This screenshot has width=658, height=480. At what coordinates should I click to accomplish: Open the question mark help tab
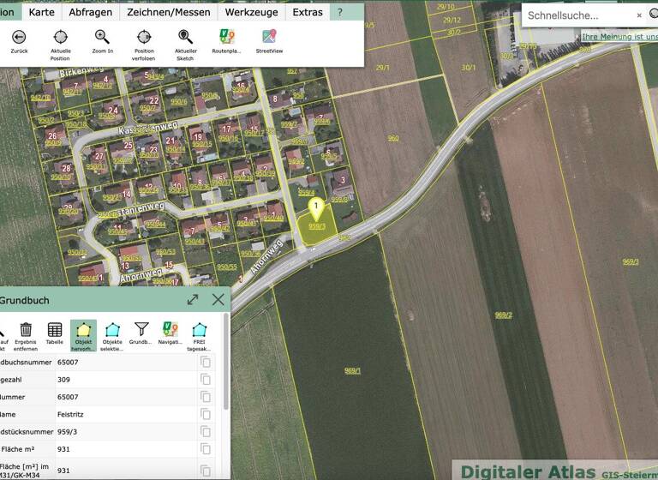340,12
